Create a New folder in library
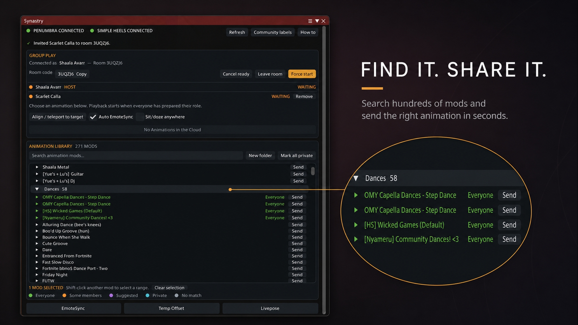The height and width of the screenshot is (325, 578). (x=260, y=156)
